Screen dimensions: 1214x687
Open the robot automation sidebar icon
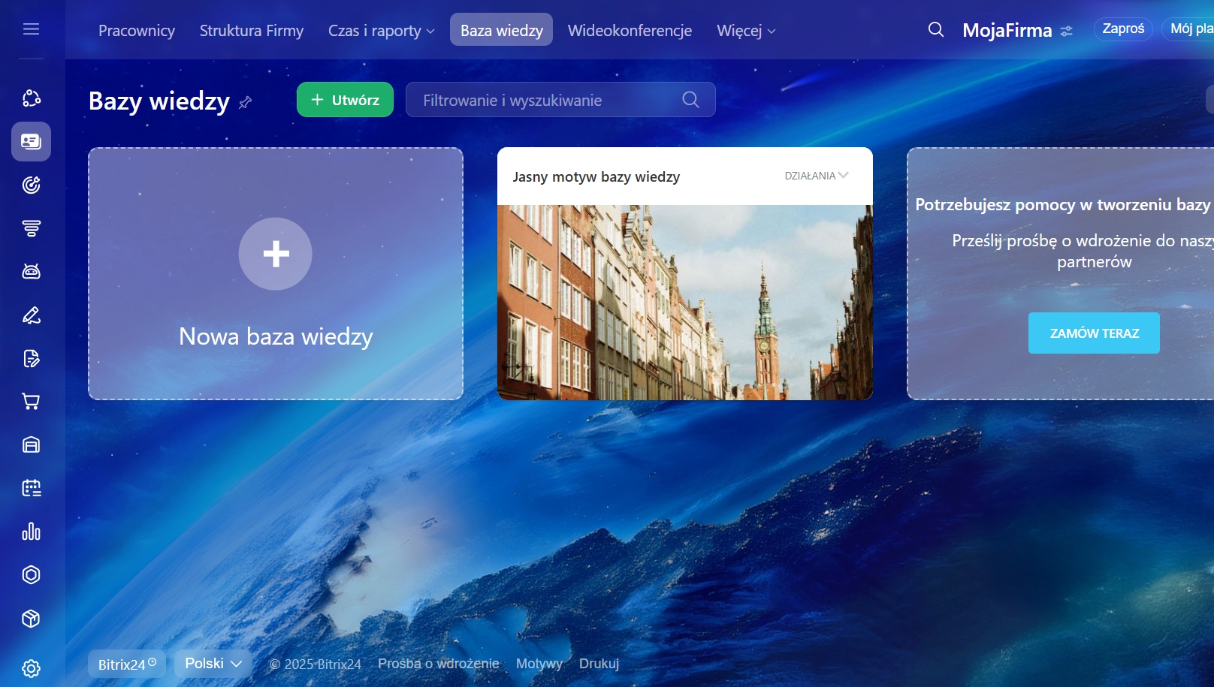[31, 271]
